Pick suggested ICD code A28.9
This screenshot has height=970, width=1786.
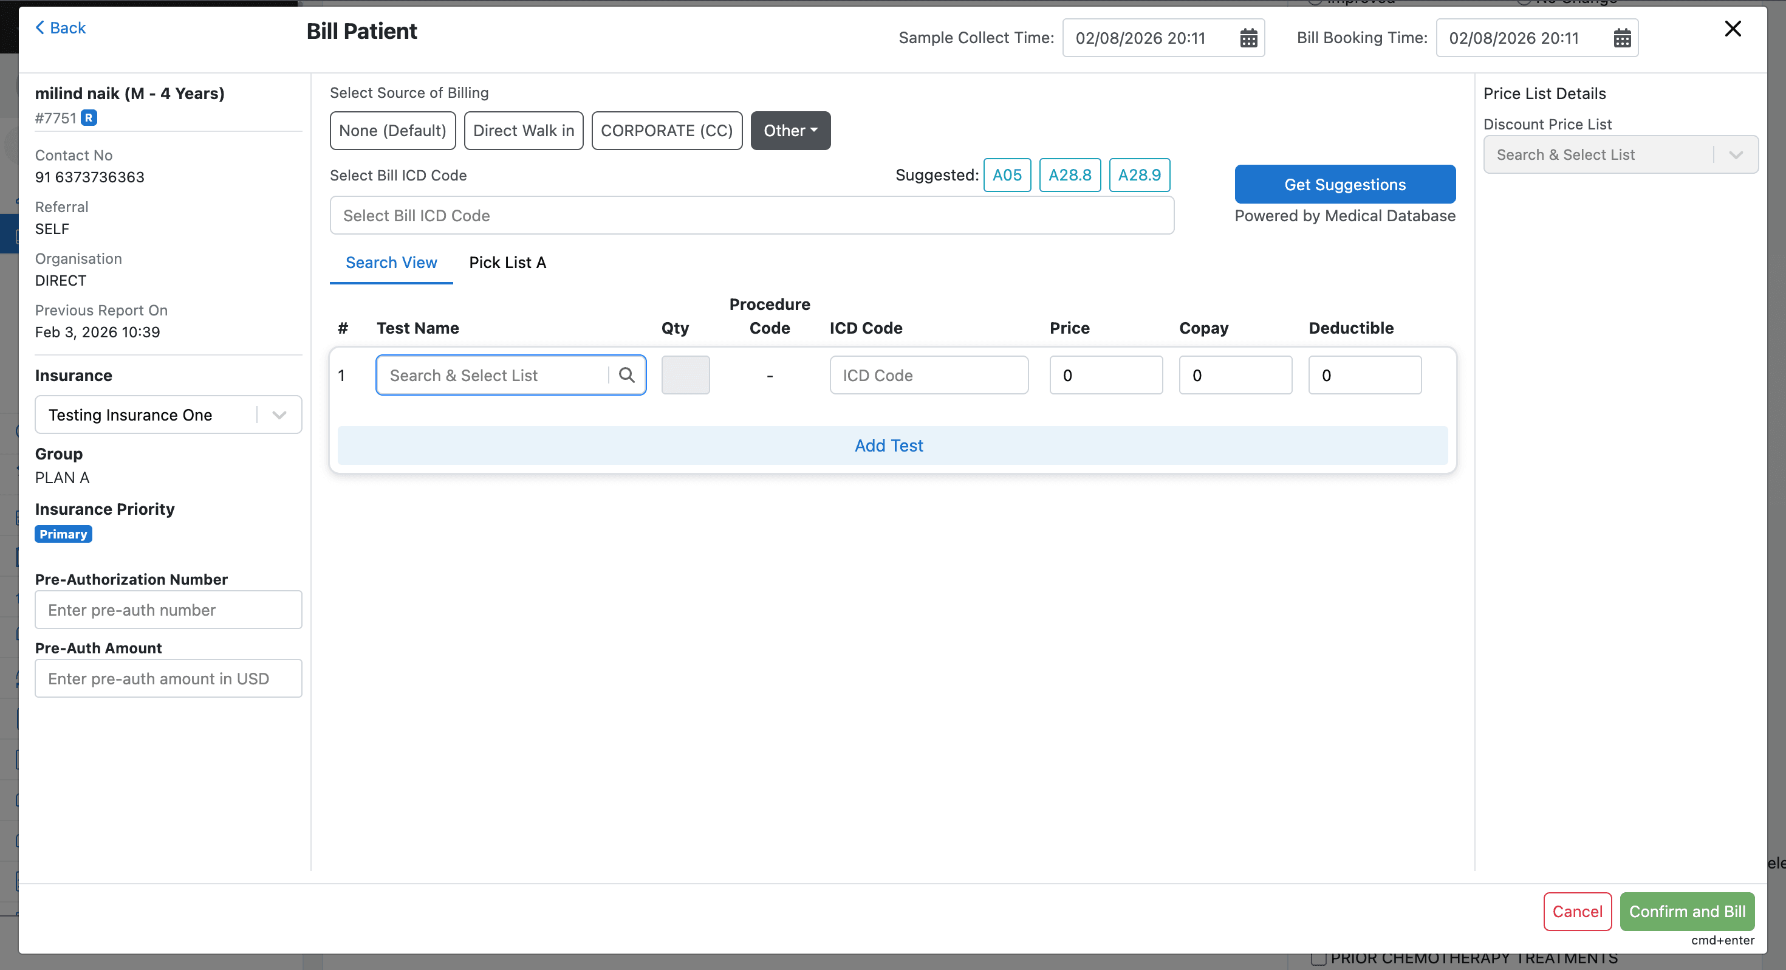click(1139, 175)
